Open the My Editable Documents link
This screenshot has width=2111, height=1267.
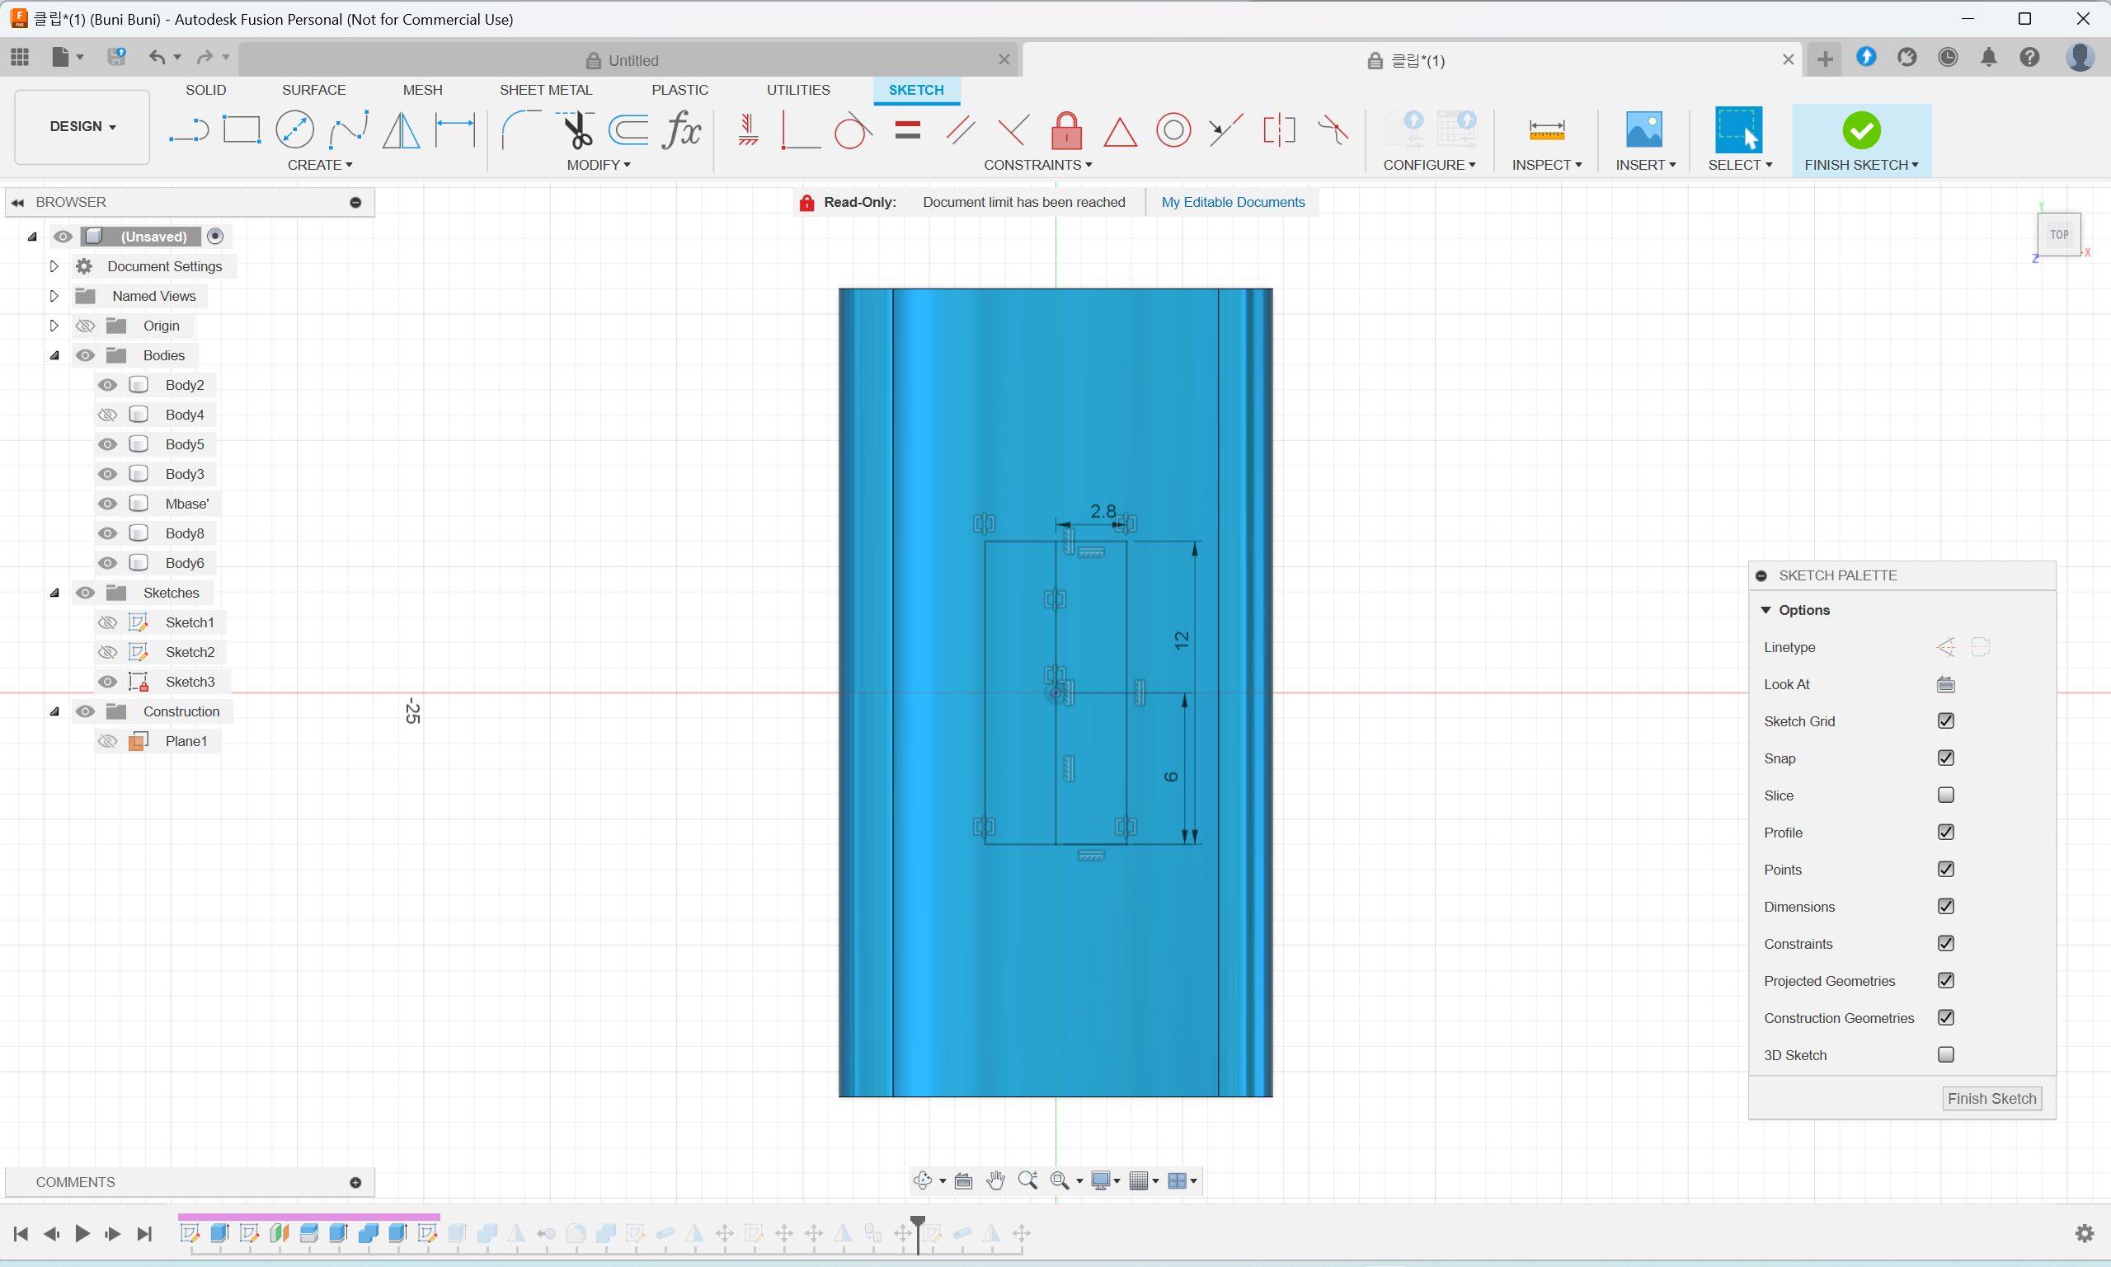pyautogui.click(x=1232, y=202)
